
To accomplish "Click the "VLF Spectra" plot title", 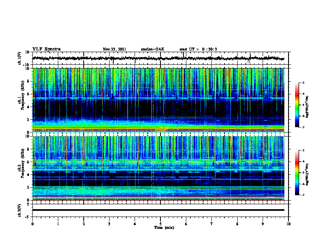I will (46, 49).
